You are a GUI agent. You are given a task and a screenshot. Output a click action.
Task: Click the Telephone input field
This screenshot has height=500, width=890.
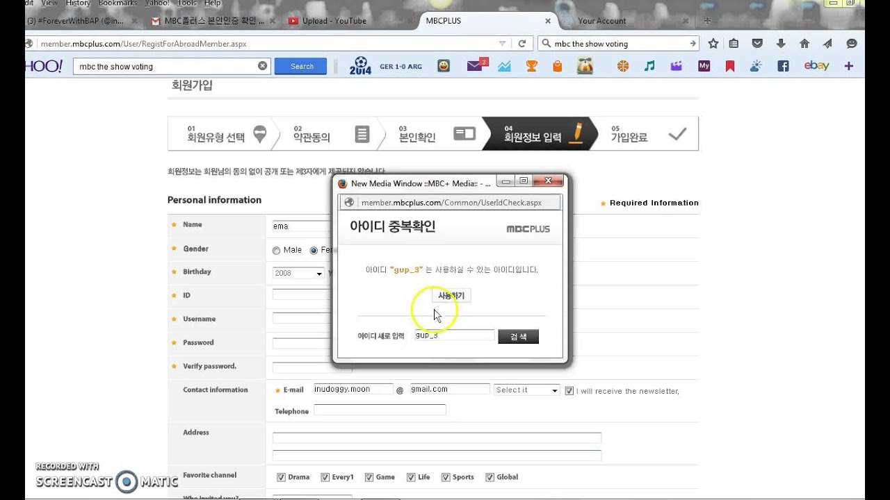[x=380, y=410]
